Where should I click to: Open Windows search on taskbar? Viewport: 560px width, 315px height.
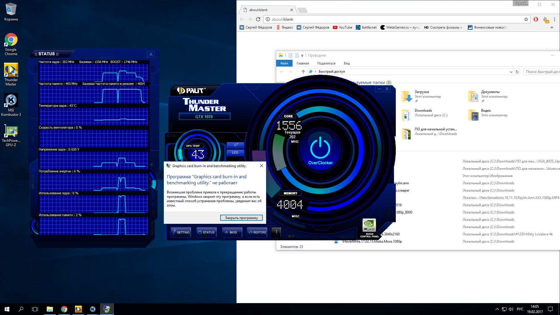click(21, 309)
